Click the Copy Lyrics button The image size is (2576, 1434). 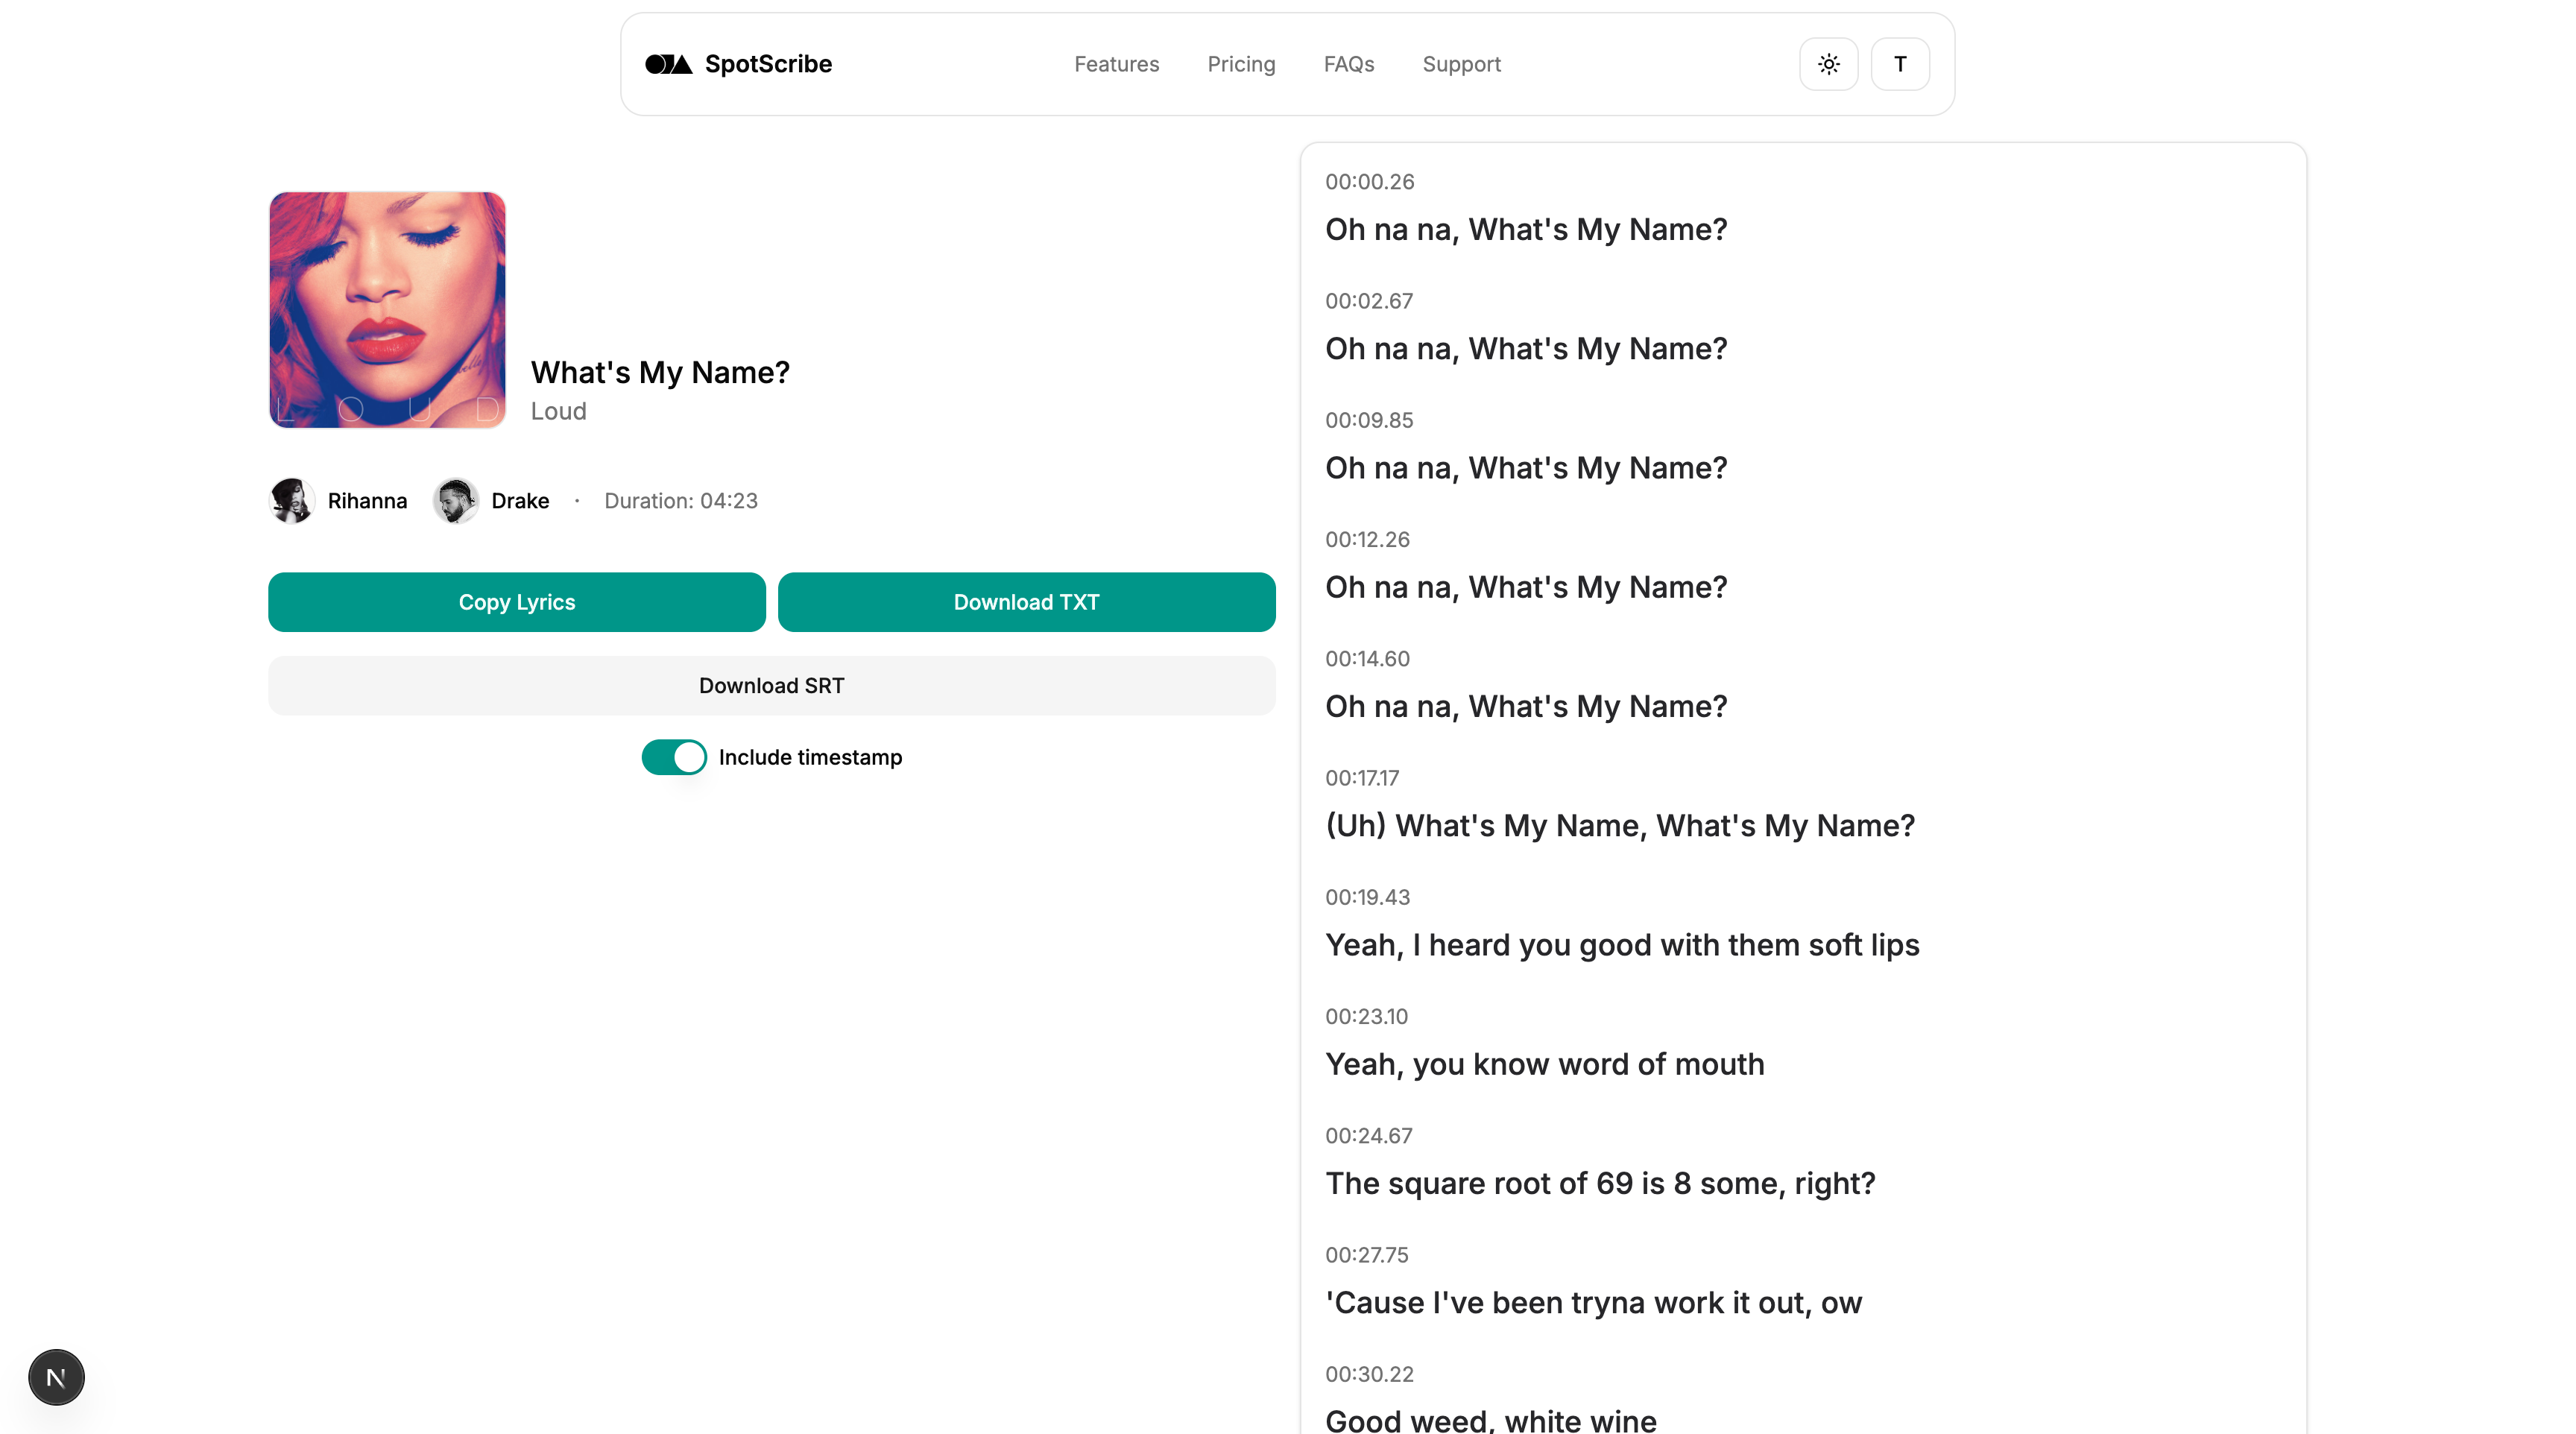click(516, 601)
